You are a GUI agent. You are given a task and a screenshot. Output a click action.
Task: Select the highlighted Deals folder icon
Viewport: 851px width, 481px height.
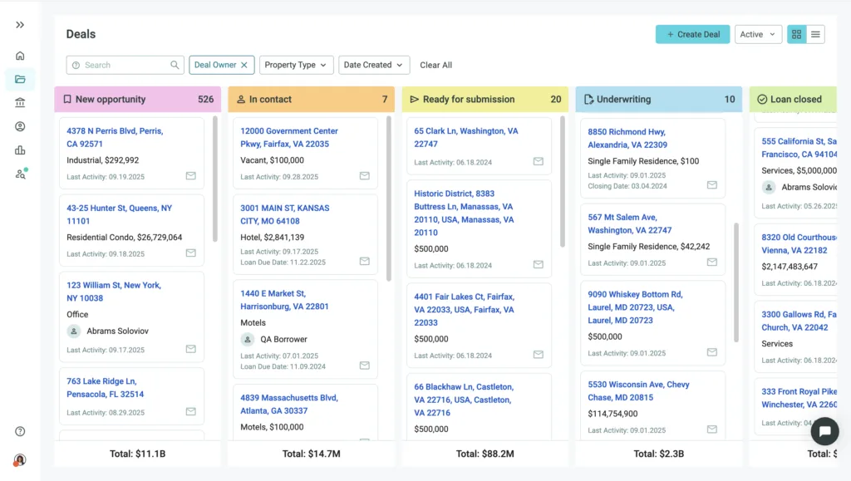pyautogui.click(x=18, y=79)
